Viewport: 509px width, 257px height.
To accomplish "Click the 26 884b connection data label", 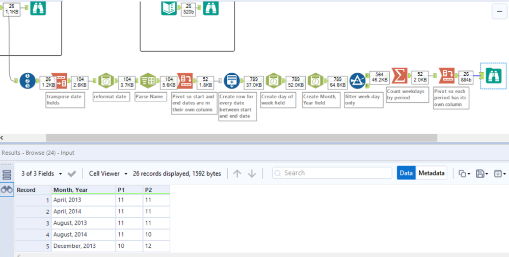I will click(x=466, y=77).
